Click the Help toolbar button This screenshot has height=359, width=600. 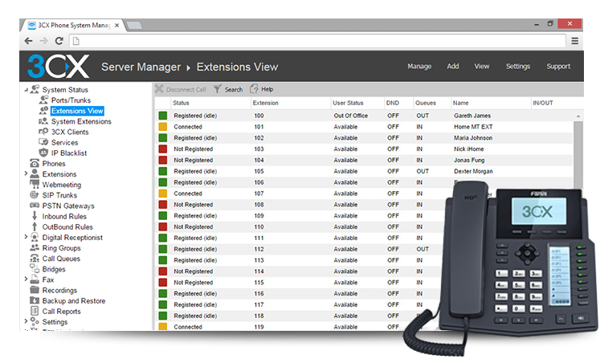click(x=262, y=89)
